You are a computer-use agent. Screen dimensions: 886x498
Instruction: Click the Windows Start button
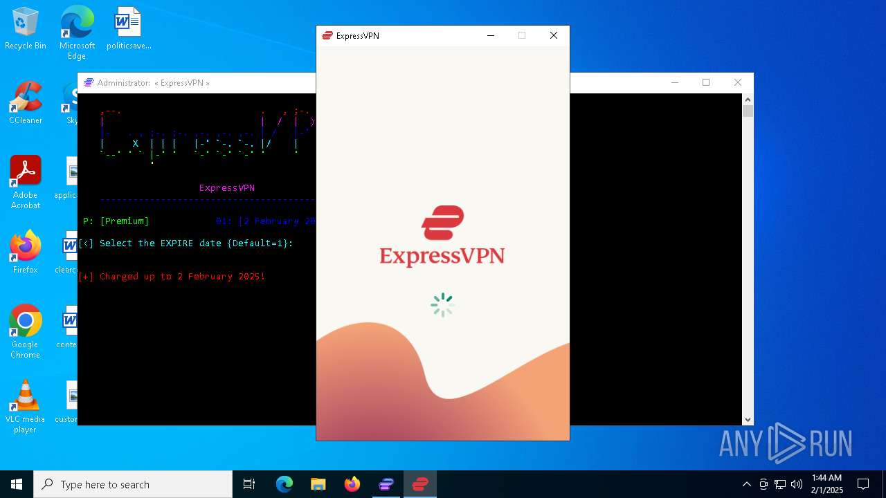click(17, 484)
